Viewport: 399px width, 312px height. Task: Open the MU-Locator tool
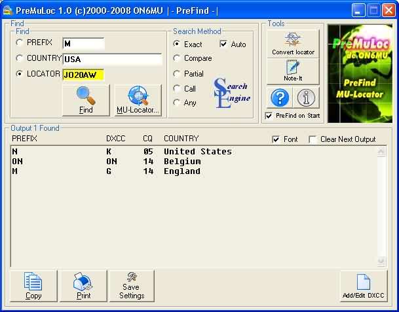pyautogui.click(x=138, y=100)
